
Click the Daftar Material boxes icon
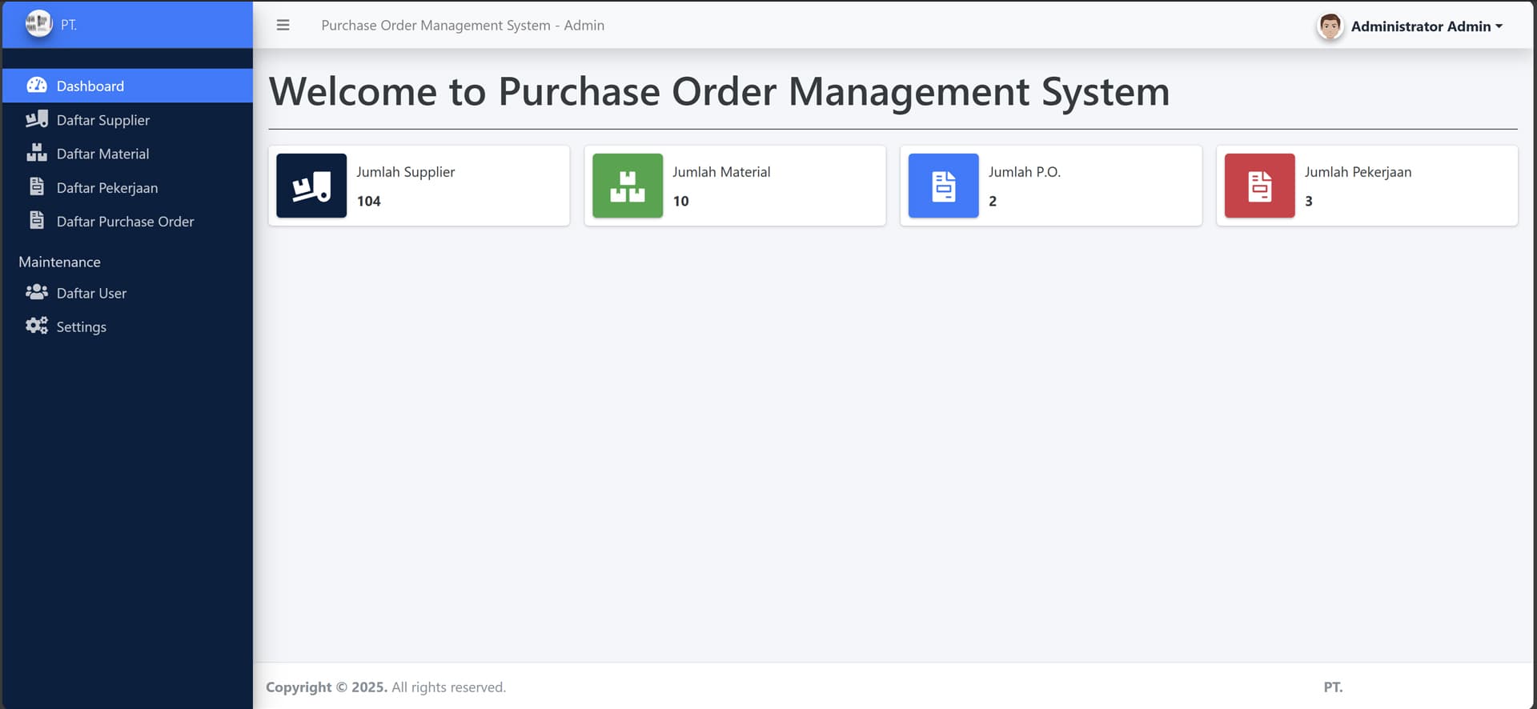[37, 153]
